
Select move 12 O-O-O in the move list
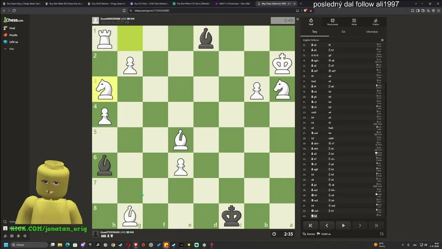pos(315,55)
